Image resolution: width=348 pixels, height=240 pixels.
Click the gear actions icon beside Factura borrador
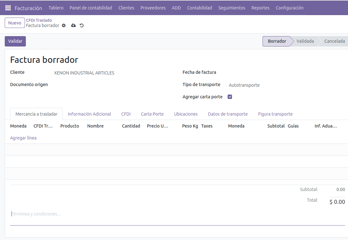(64, 25)
